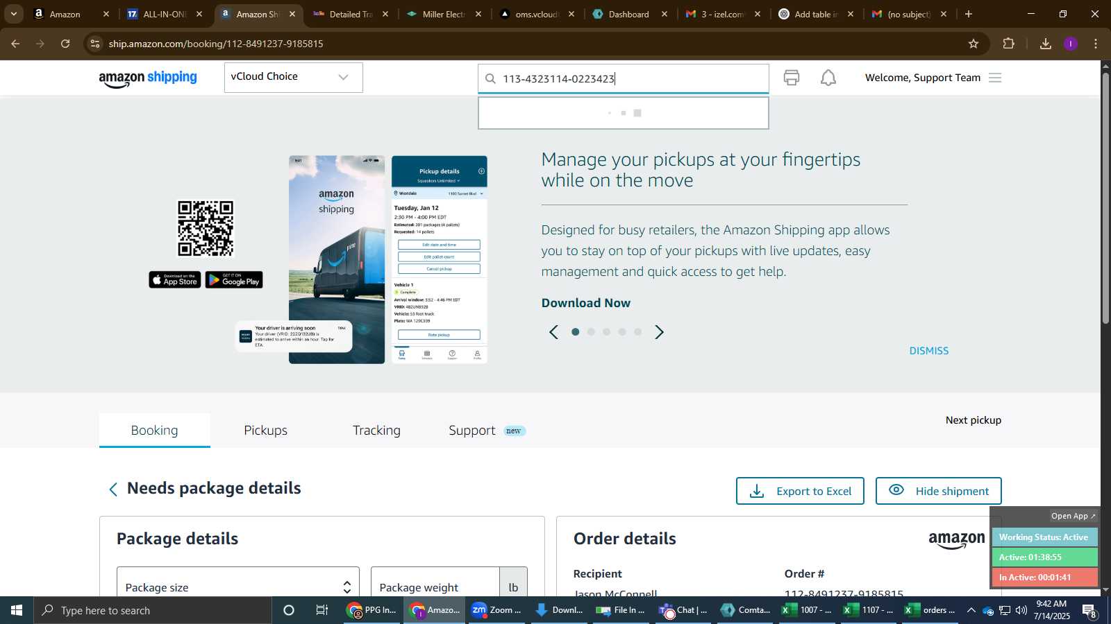Click the Working Status: Active indicator
This screenshot has height=624, width=1111.
(x=1044, y=537)
